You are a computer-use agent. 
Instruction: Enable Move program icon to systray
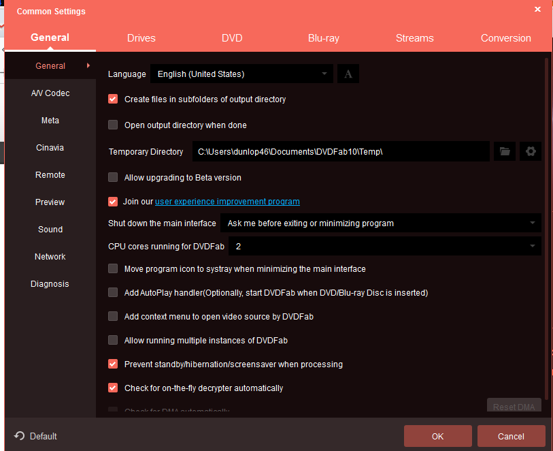click(113, 269)
